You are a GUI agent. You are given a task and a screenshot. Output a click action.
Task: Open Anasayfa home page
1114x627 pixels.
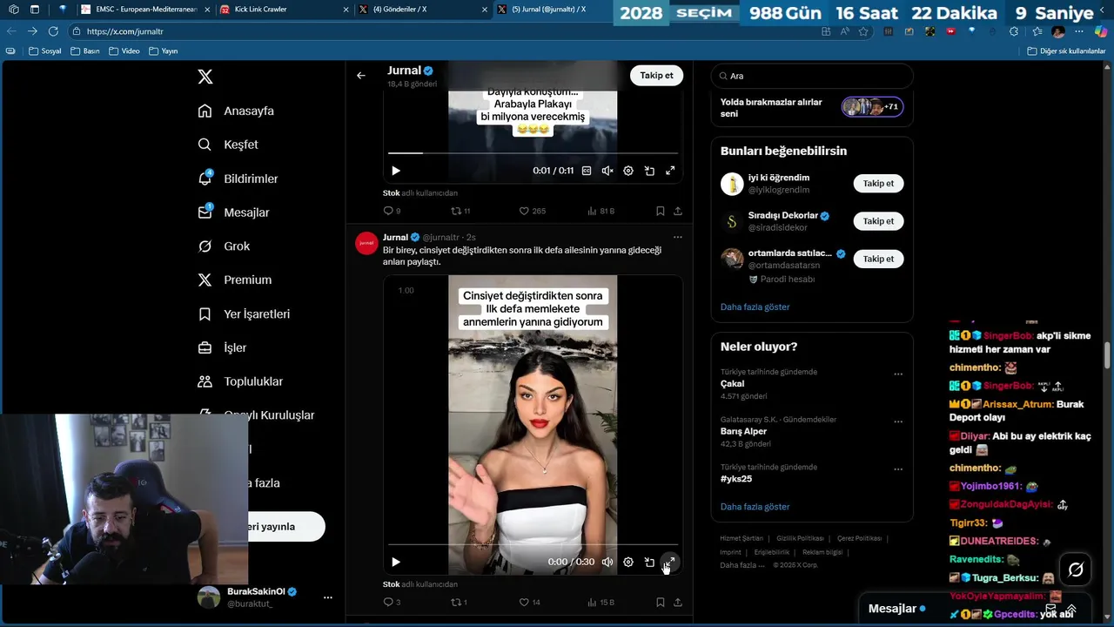236,111
